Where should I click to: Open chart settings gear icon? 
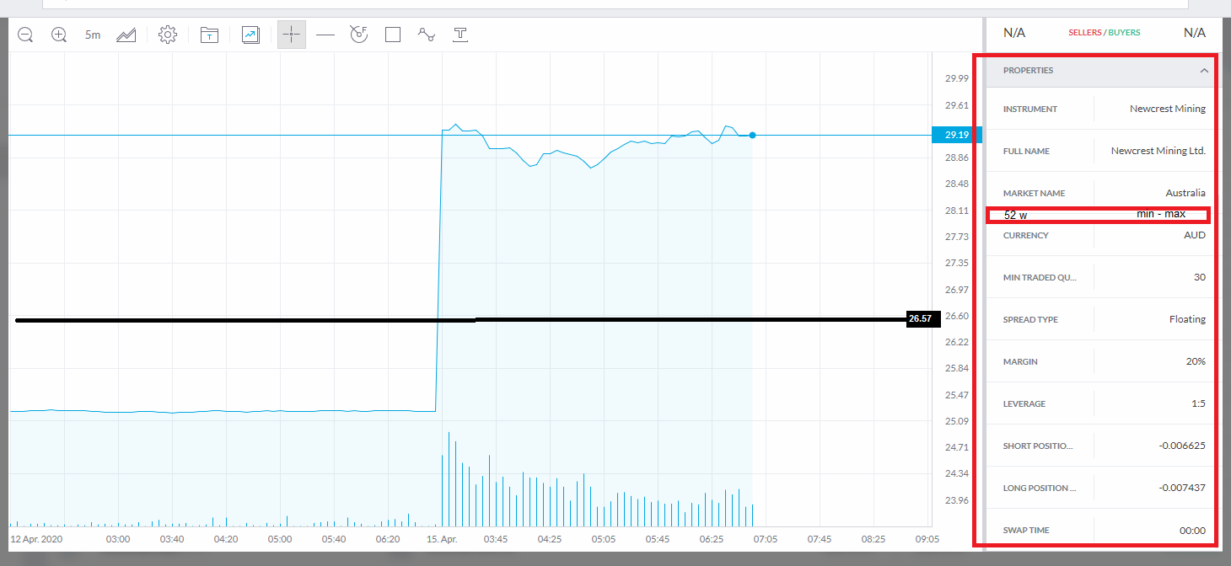click(x=168, y=35)
